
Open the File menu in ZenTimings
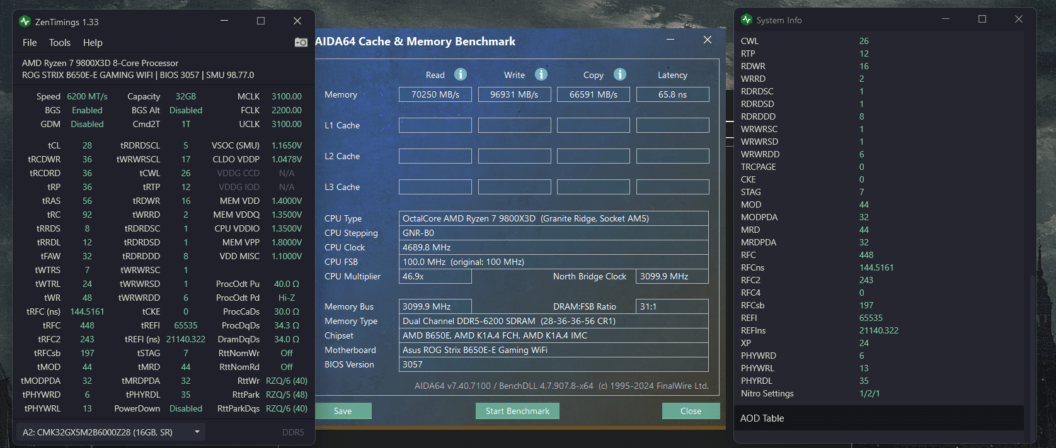[30, 43]
